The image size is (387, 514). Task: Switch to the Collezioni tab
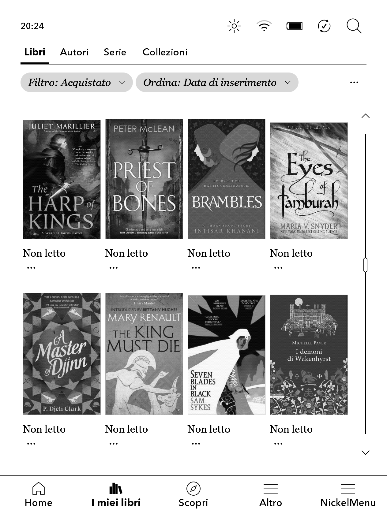pos(165,52)
